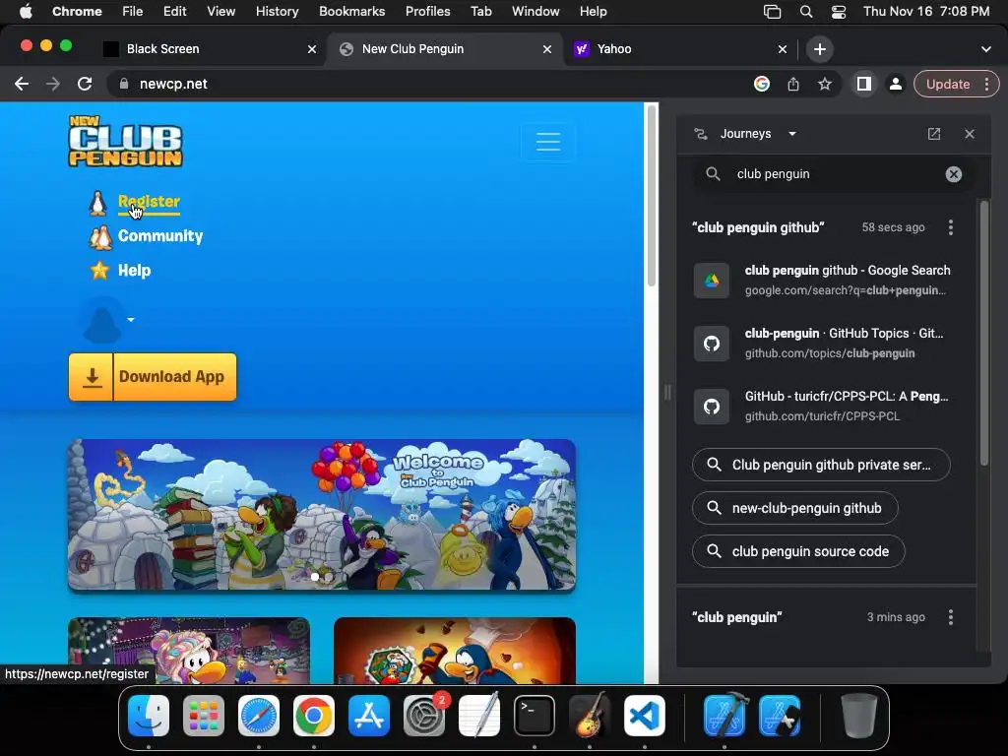Close the Yahoo tab
The height and width of the screenshot is (756, 1008).
[783, 49]
